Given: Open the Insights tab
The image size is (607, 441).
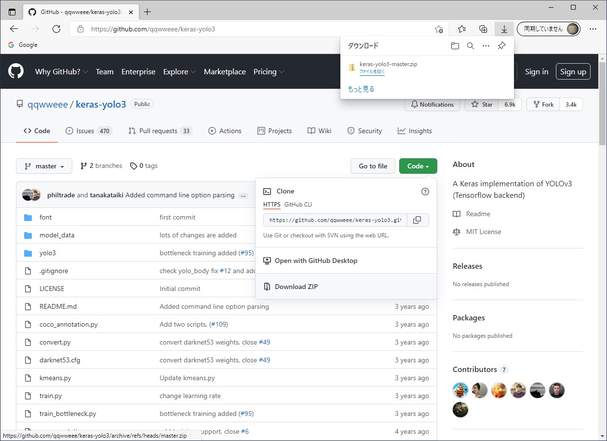Looking at the screenshot, I should [x=415, y=131].
